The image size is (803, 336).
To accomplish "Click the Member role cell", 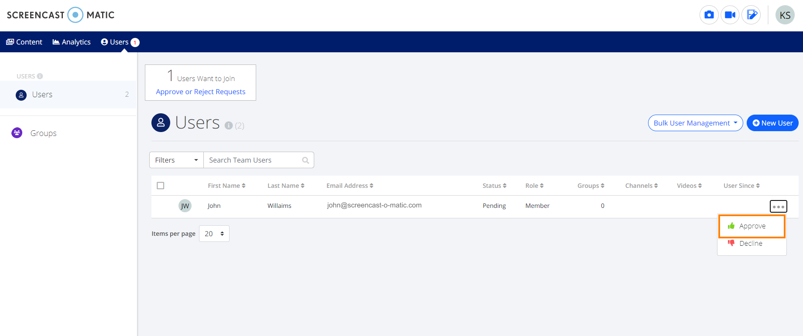I will pyautogui.click(x=537, y=206).
